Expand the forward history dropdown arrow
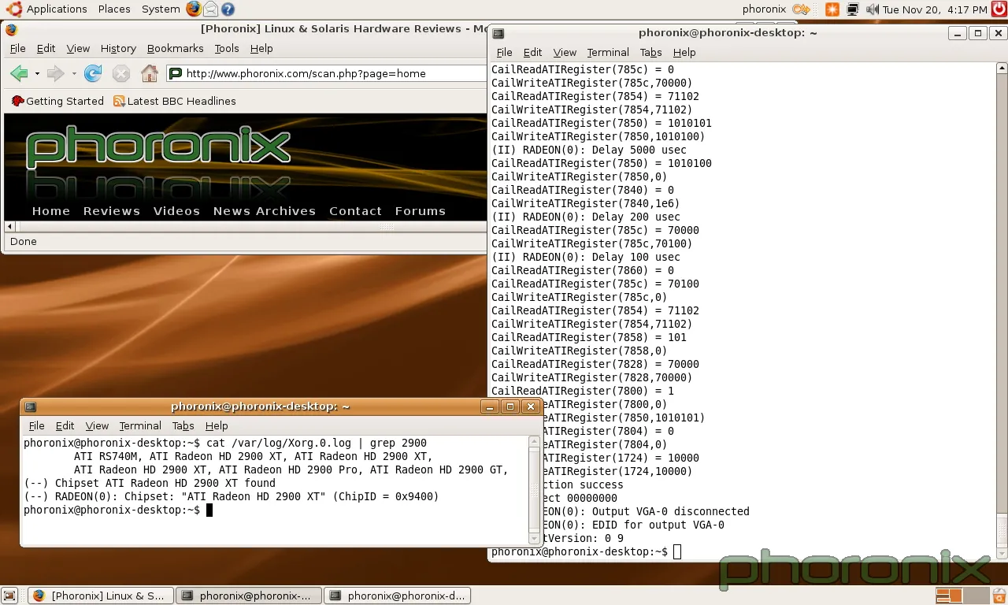Image resolution: width=1008 pixels, height=605 pixels. (74, 73)
